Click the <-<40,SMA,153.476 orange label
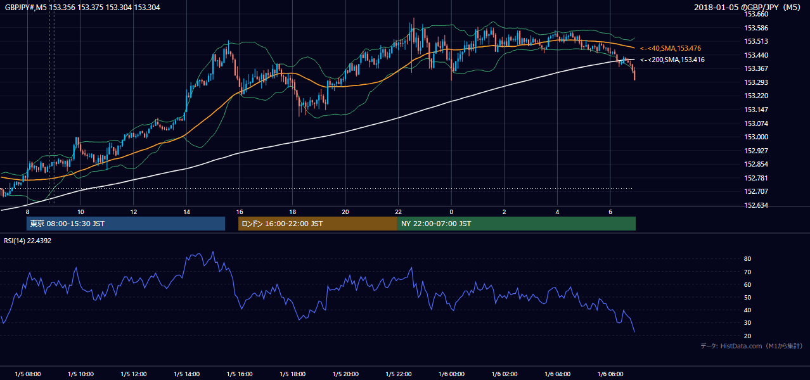This screenshot has width=810, height=380. (671, 48)
